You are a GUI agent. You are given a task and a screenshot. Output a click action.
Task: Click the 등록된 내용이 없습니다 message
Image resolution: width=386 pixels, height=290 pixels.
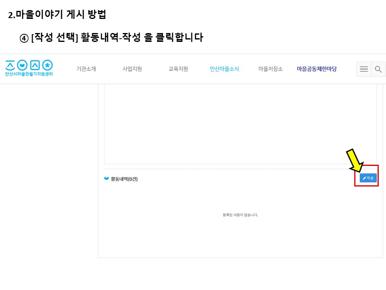click(240, 215)
